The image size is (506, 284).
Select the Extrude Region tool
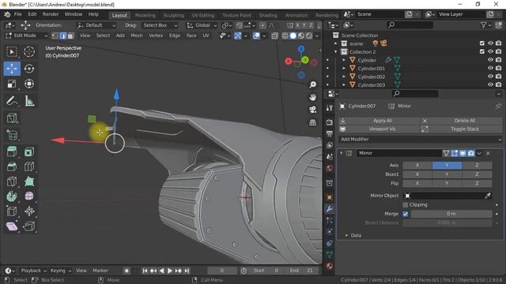click(12, 151)
